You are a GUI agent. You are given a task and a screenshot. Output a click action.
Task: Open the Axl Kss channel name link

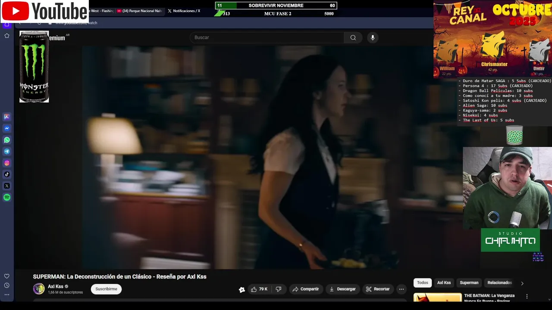56,286
